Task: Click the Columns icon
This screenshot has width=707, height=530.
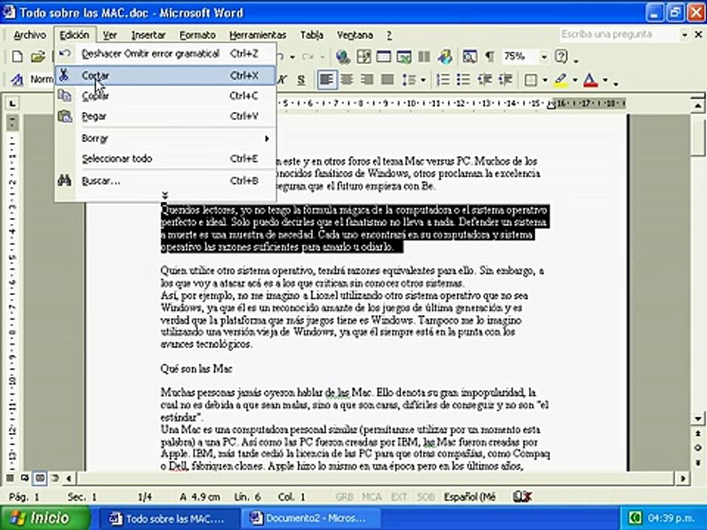Action: pyautogui.click(x=424, y=57)
